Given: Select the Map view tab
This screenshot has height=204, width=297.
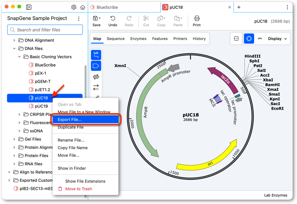Looking at the screenshot, I should pyautogui.click(x=97, y=38).
